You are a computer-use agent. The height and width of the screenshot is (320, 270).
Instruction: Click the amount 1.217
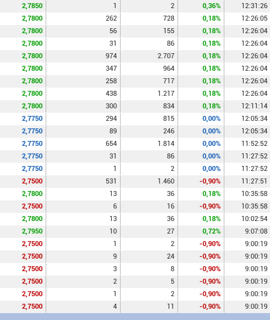point(166,93)
